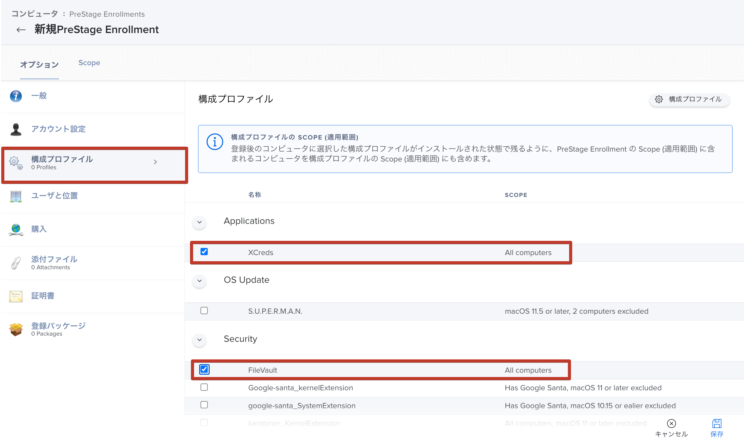Open the ユーザと位置 section
The height and width of the screenshot is (444, 744).
[x=93, y=196]
